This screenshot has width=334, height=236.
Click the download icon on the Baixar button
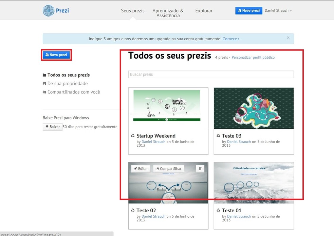pos(47,126)
